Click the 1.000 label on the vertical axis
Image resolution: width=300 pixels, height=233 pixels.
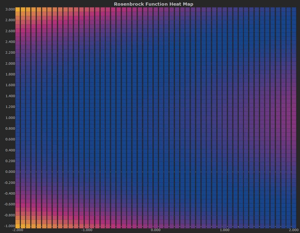[10, 118]
